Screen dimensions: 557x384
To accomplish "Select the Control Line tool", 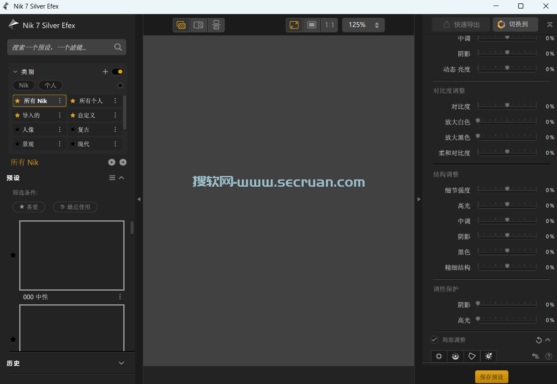I will pyautogui.click(x=455, y=356).
